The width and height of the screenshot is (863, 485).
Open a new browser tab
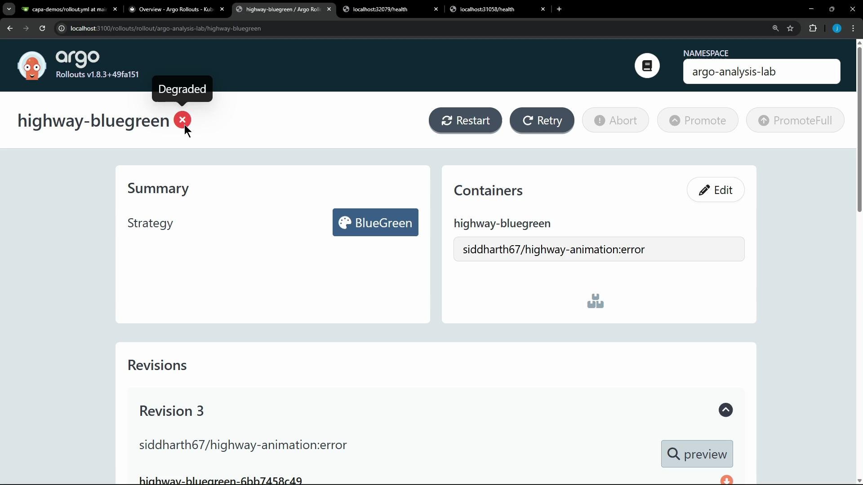pyautogui.click(x=559, y=9)
